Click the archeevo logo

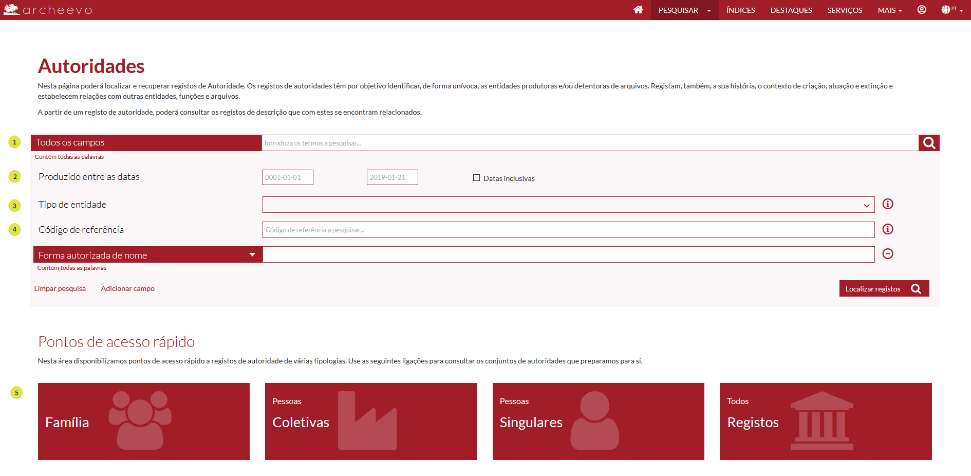pyautogui.click(x=48, y=10)
